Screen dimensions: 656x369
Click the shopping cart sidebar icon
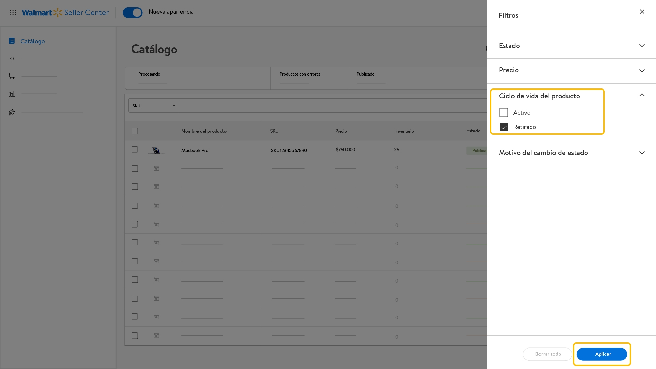12,76
